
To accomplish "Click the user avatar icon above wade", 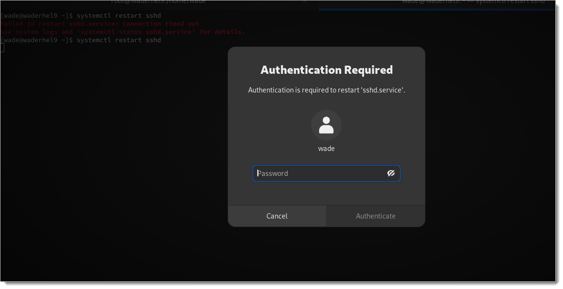I will pos(326,125).
